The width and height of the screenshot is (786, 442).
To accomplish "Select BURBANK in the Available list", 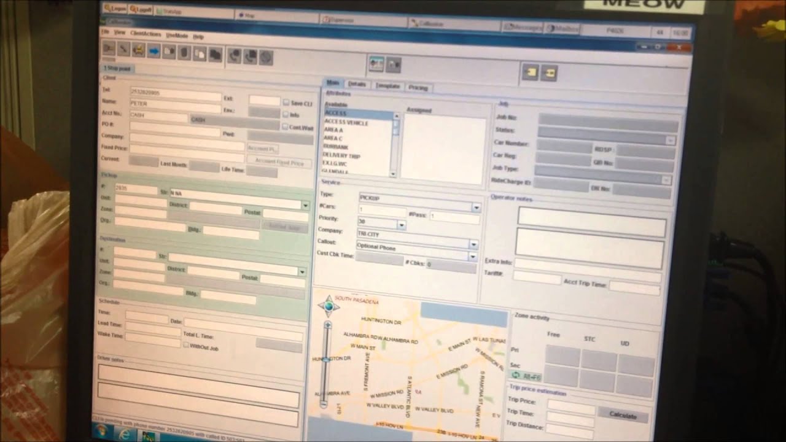I will [x=336, y=147].
